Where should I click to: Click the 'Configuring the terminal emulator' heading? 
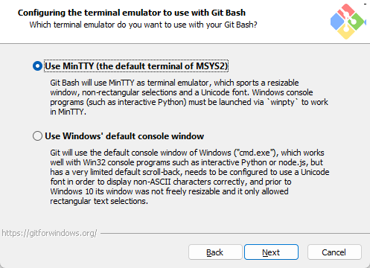point(132,13)
